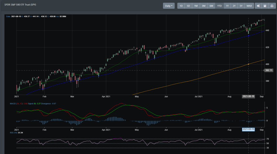Set chart range to 2Y

point(234,6)
